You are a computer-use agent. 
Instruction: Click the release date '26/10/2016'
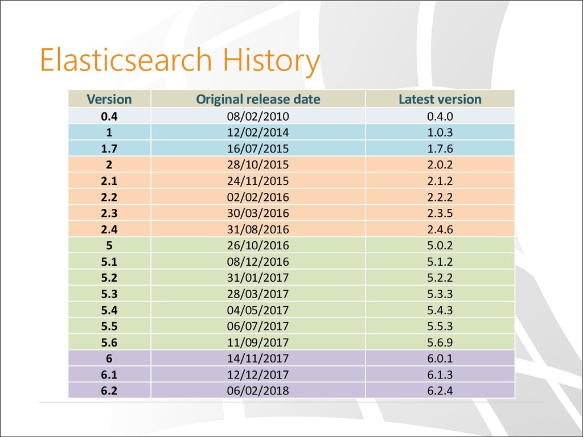258,246
